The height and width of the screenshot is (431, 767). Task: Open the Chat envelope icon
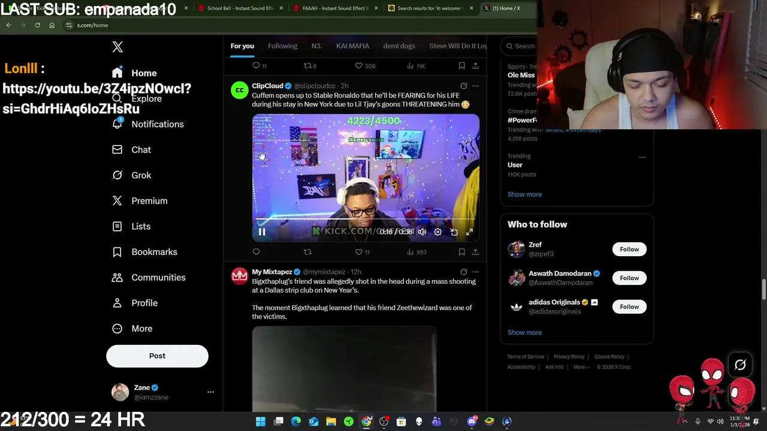[117, 150]
